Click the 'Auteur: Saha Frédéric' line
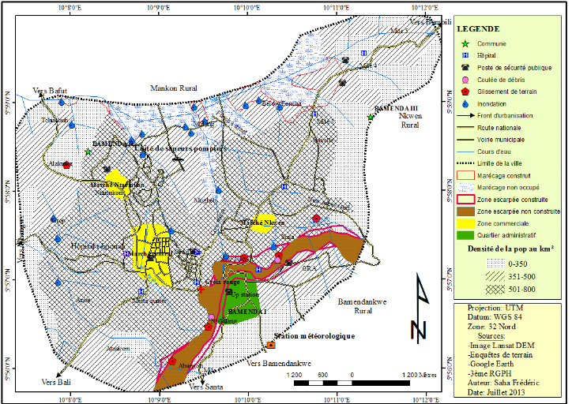Screen dimensions: 572x404 [503, 383]
